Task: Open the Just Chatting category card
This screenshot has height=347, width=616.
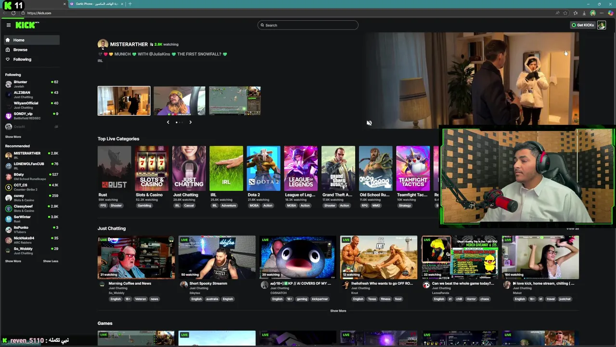Action: point(189,168)
